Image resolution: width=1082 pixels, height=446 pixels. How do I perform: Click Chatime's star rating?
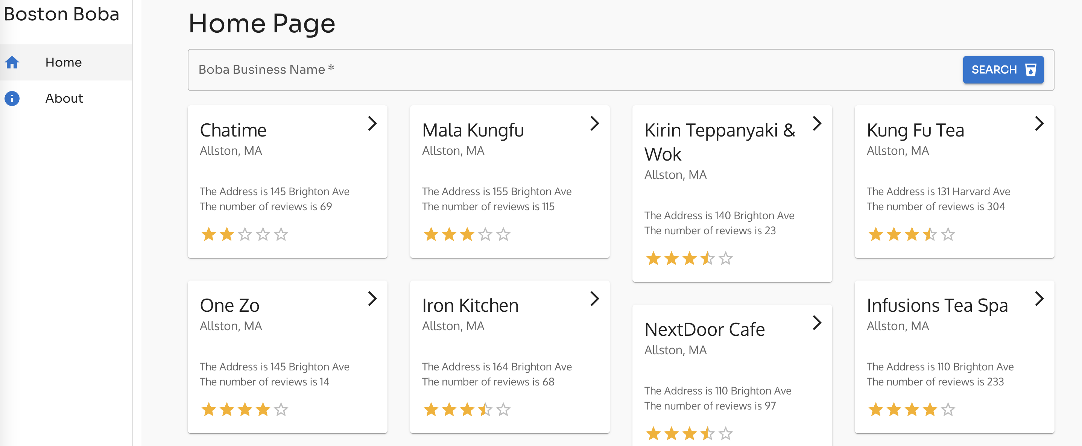[245, 234]
